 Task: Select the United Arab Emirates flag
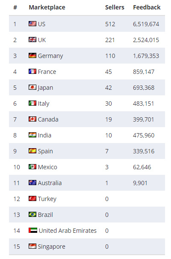(33, 230)
